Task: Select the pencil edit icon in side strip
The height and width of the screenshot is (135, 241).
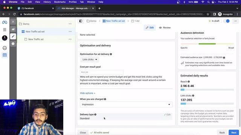Action: click(x=13, y=36)
